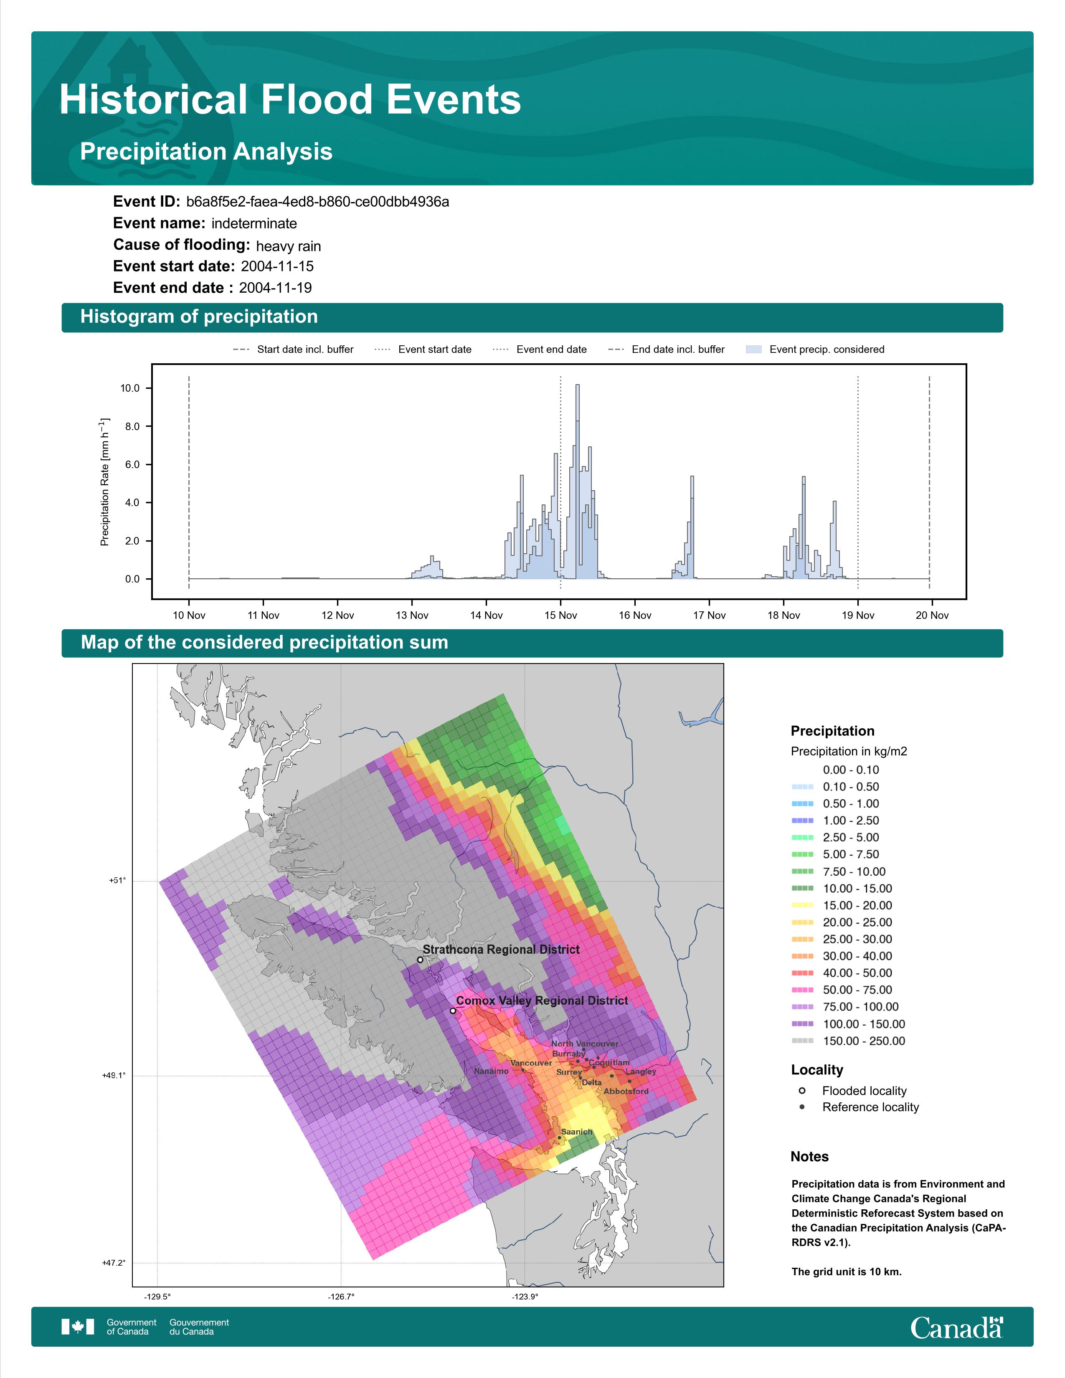The height and width of the screenshot is (1378, 1065).
Task: Click the event start date 2004-11-15
Action: pos(277,266)
